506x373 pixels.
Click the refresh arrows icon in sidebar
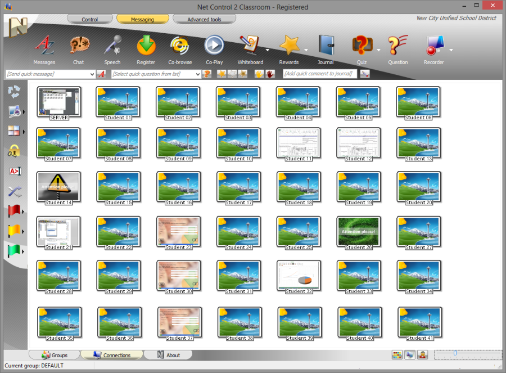pyautogui.click(x=14, y=92)
